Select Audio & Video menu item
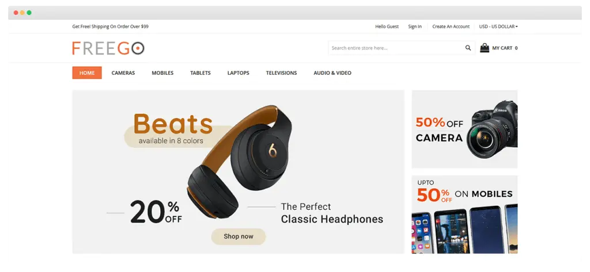The image size is (590, 272). coord(332,73)
